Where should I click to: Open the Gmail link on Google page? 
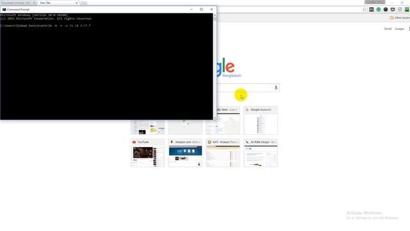pyautogui.click(x=388, y=29)
